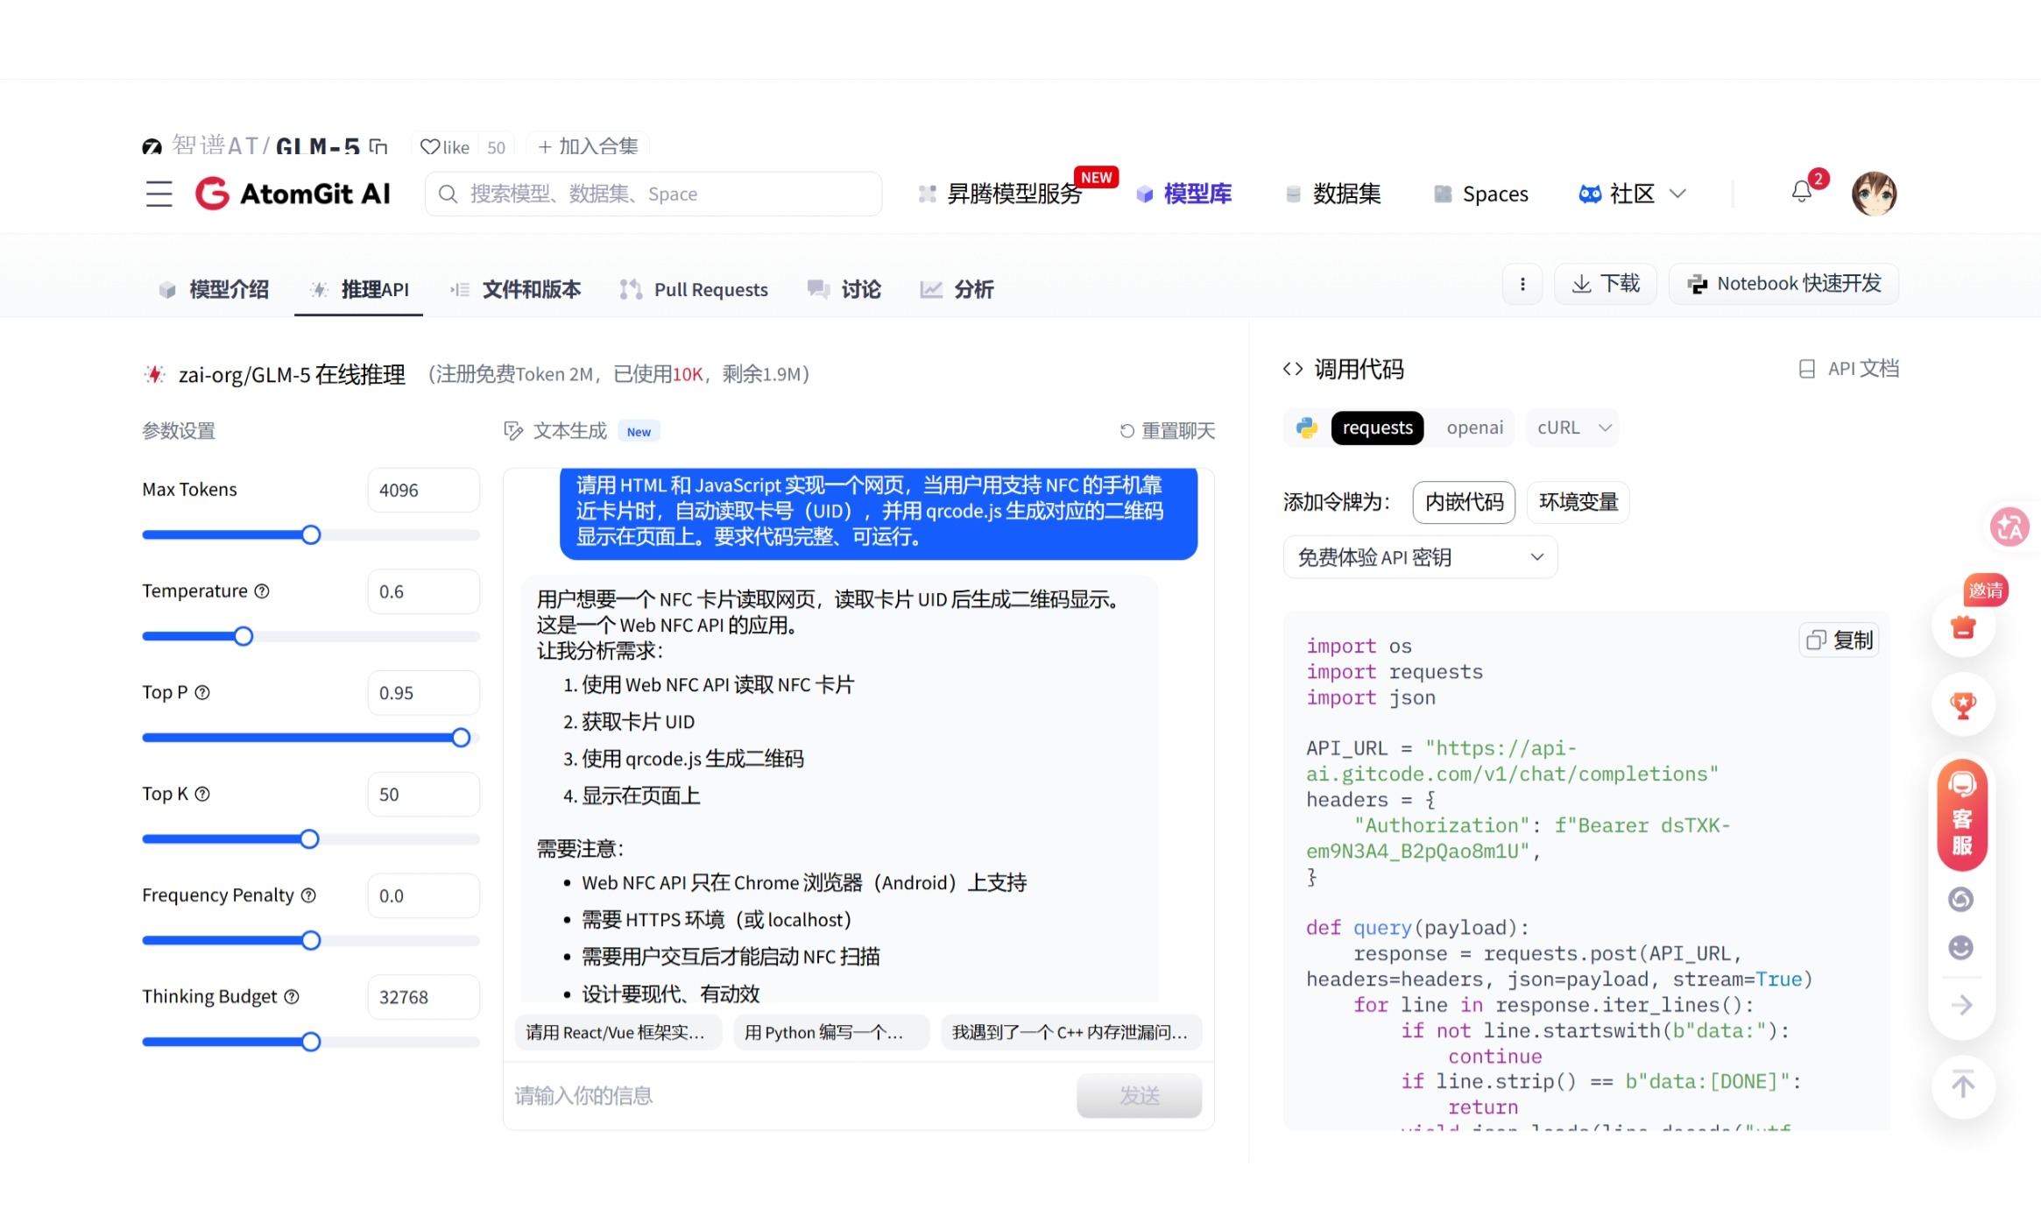
Task: Click the 文本生成 label icon
Action: pos(513,430)
